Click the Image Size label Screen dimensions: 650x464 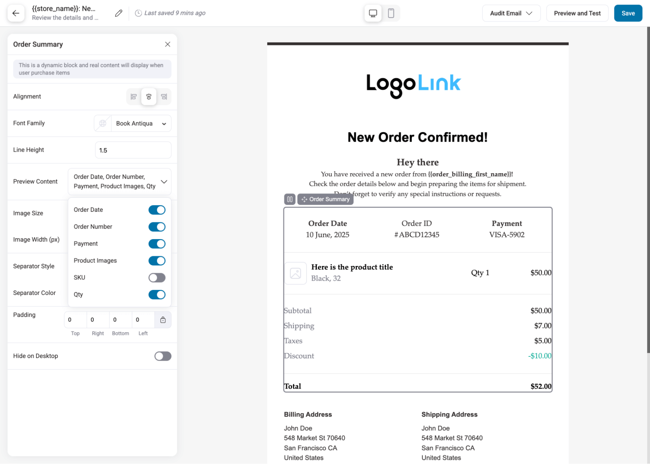pos(28,213)
